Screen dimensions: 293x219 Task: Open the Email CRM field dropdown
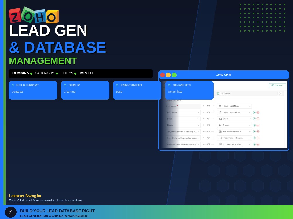point(183,119)
